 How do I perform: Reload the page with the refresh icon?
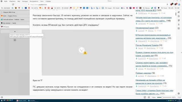[13, 5]
